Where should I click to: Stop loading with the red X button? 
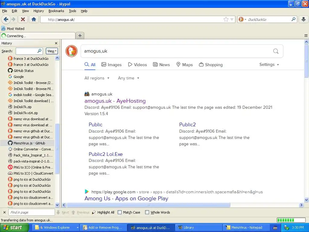(23, 19)
